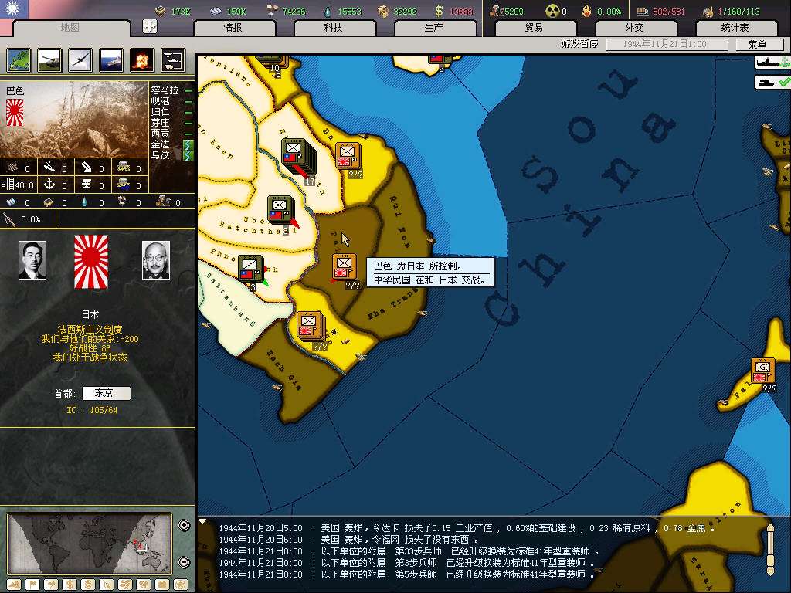The width and height of the screenshot is (791, 593).
Task: Click 岘港 in the adjacent province list
Action: pyautogui.click(x=161, y=101)
